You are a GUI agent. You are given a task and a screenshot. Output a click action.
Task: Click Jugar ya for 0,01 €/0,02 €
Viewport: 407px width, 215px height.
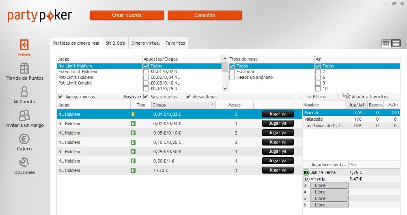[x=278, y=114]
